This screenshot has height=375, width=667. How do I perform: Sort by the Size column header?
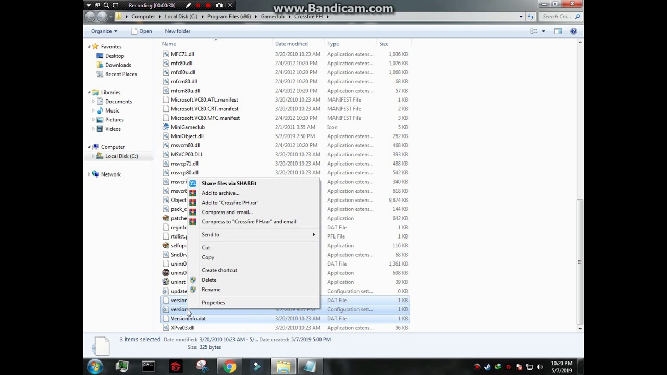(393, 44)
